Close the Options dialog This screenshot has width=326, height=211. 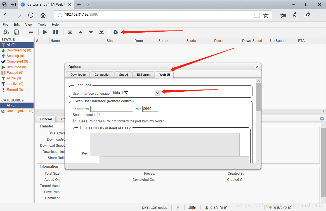tap(257, 67)
